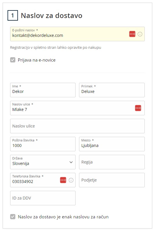Open the Država country dropdown

43,162
